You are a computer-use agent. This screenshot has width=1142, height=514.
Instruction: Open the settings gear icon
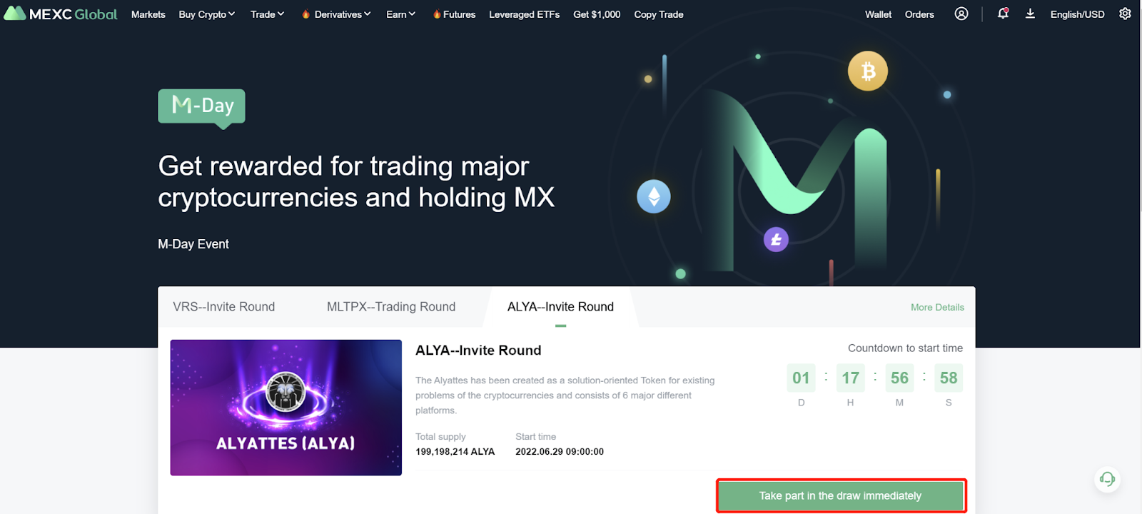pyautogui.click(x=1125, y=14)
